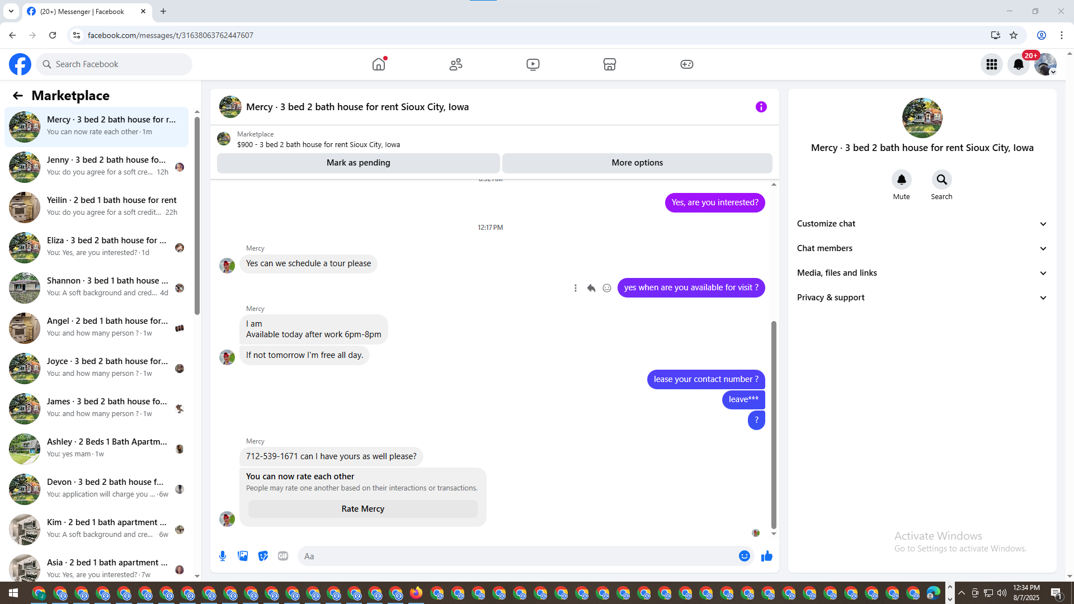1074x604 pixels.
Task: Open the sticker picker icon
Action: [263, 556]
